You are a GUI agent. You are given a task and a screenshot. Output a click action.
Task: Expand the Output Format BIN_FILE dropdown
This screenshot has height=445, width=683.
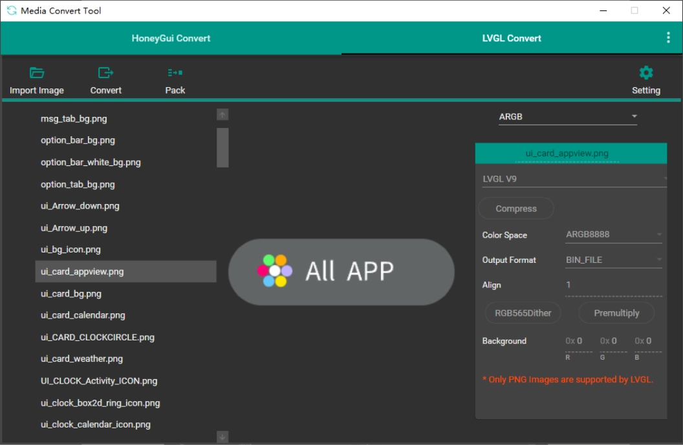(613, 260)
